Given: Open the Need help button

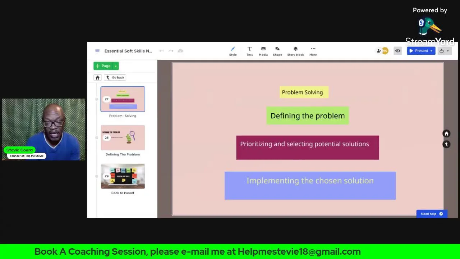Looking at the screenshot, I should coord(432,214).
